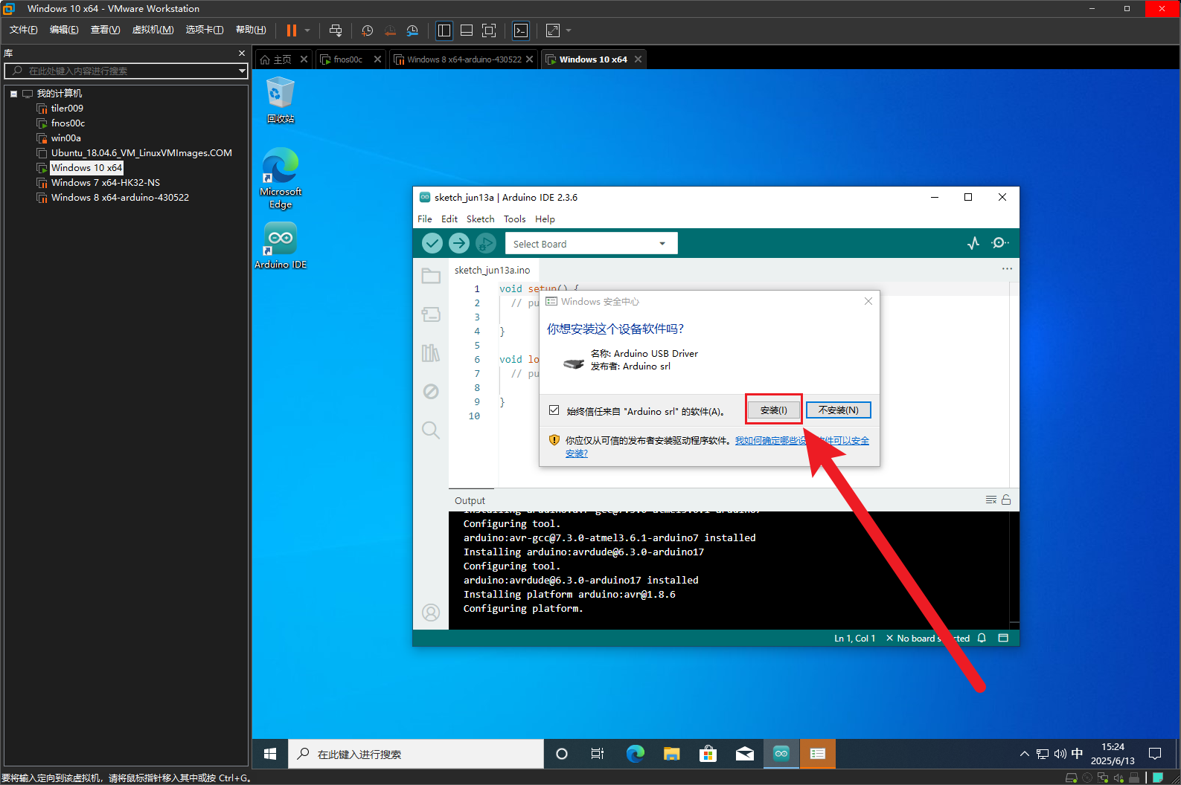Open the Serial Monitor icon
The image size is (1181, 785).
[1000, 243]
